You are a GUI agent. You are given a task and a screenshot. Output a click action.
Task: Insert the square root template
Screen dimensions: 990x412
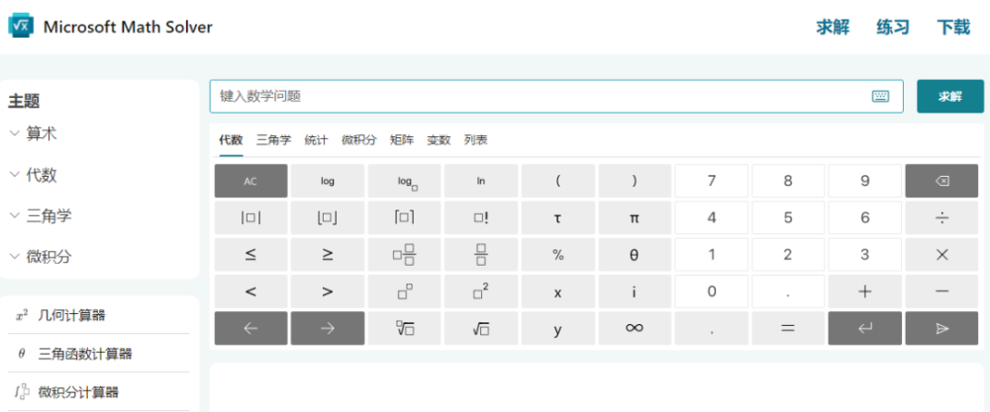click(481, 328)
